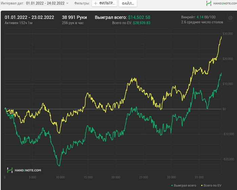Click the $30,000 y-axis label
The image size is (237, 190).
pyautogui.click(x=228, y=34)
